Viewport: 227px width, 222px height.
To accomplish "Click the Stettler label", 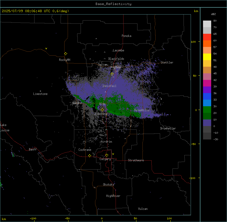I will pos(167,62).
